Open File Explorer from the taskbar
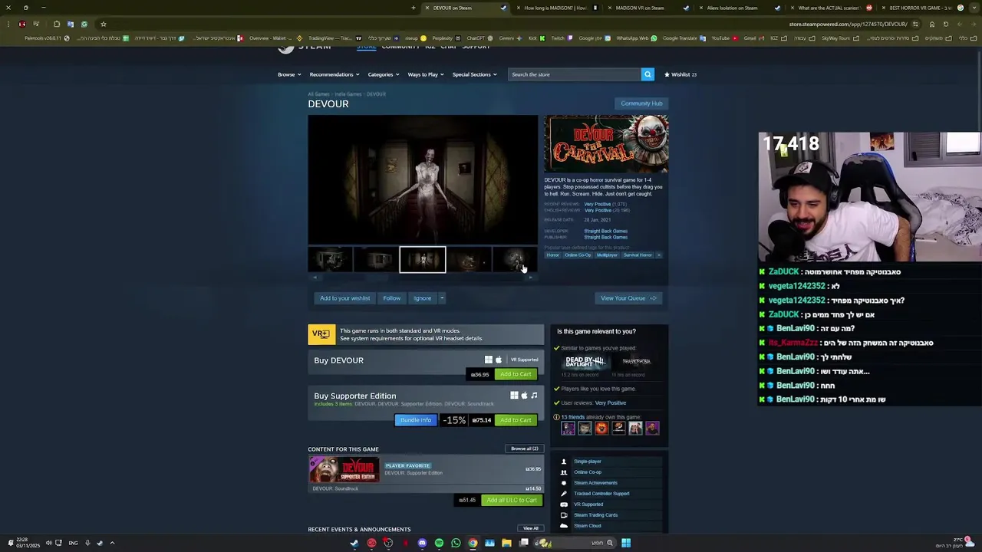 pos(506,543)
